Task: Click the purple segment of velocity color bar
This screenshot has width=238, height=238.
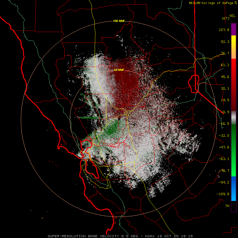Action: (234, 29)
